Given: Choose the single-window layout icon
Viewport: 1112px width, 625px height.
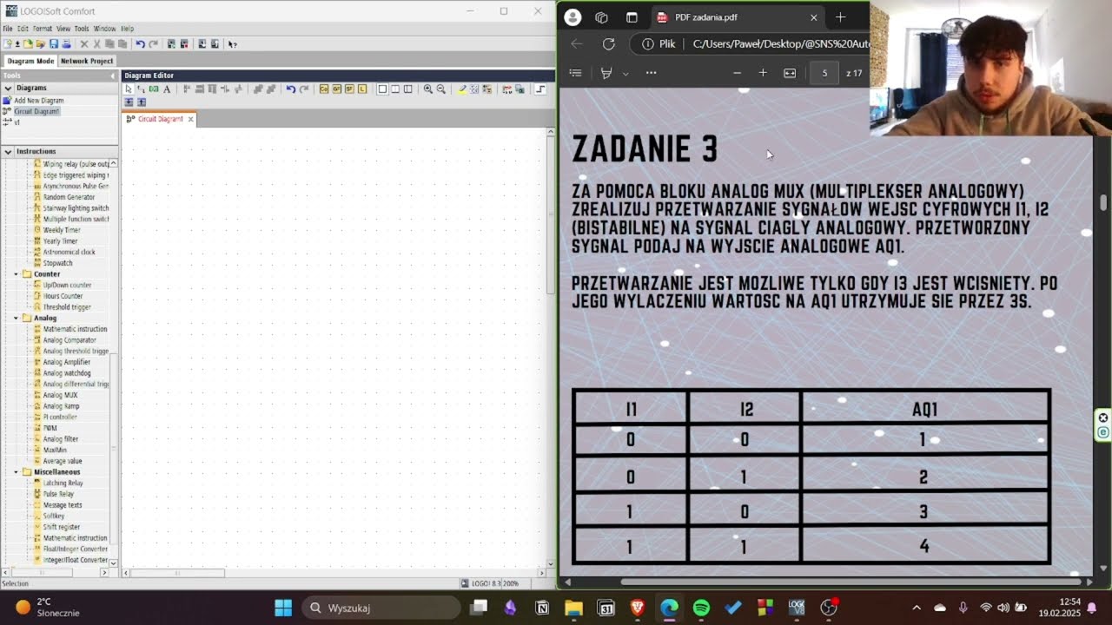Looking at the screenshot, I should pyautogui.click(x=382, y=89).
